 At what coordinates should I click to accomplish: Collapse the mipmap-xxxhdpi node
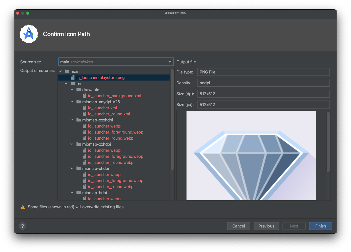coord(72,120)
